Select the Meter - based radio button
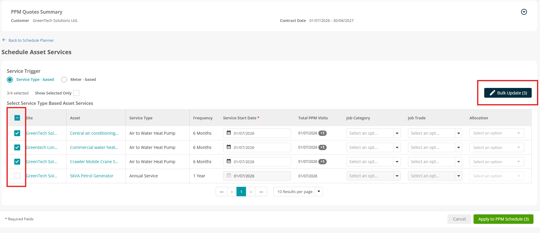The image size is (540, 233). [64, 80]
